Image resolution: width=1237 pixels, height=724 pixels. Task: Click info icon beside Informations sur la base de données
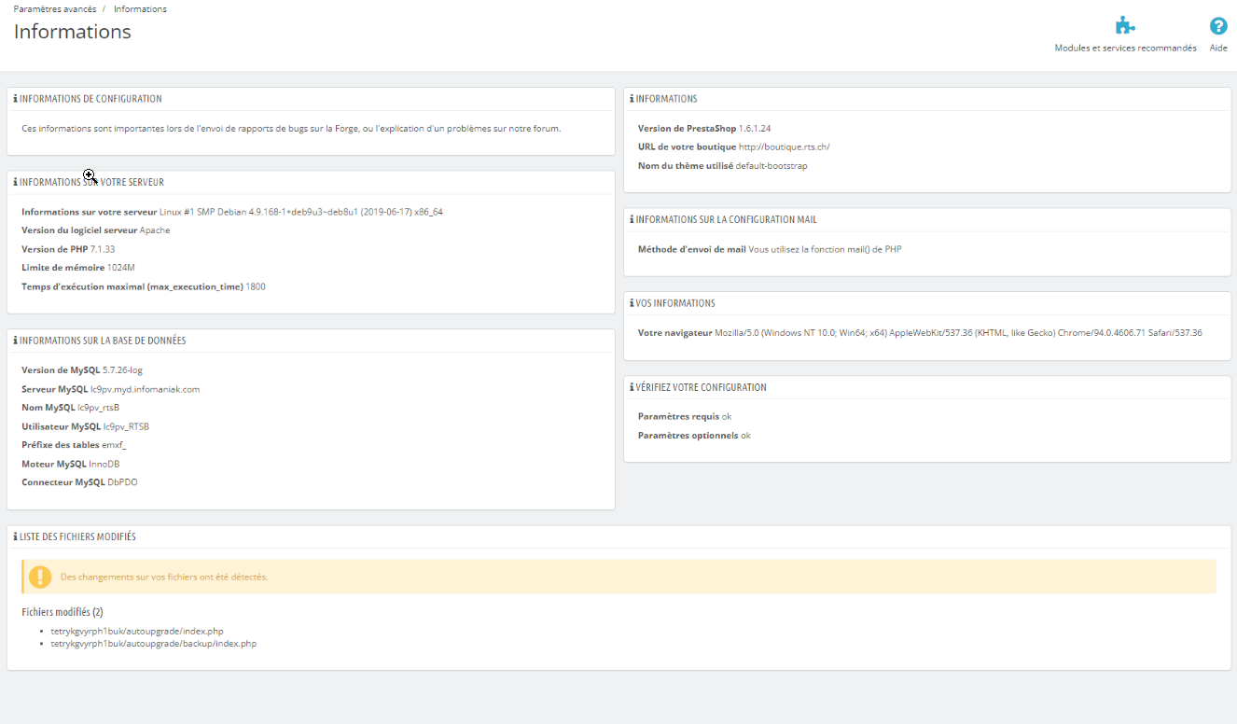pos(16,341)
